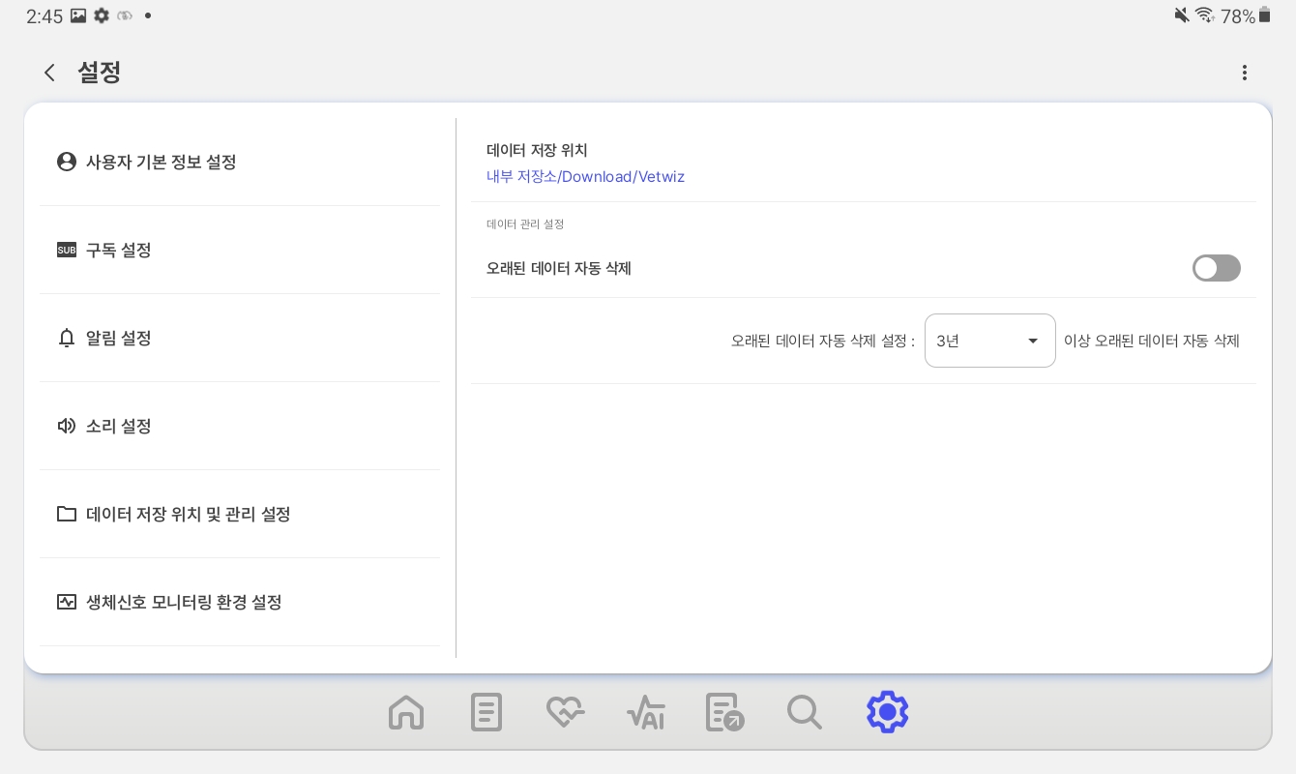Enable the 오래된 데이터 자동 삭제 switch
This screenshot has height=774, width=1296.
click(x=1217, y=268)
